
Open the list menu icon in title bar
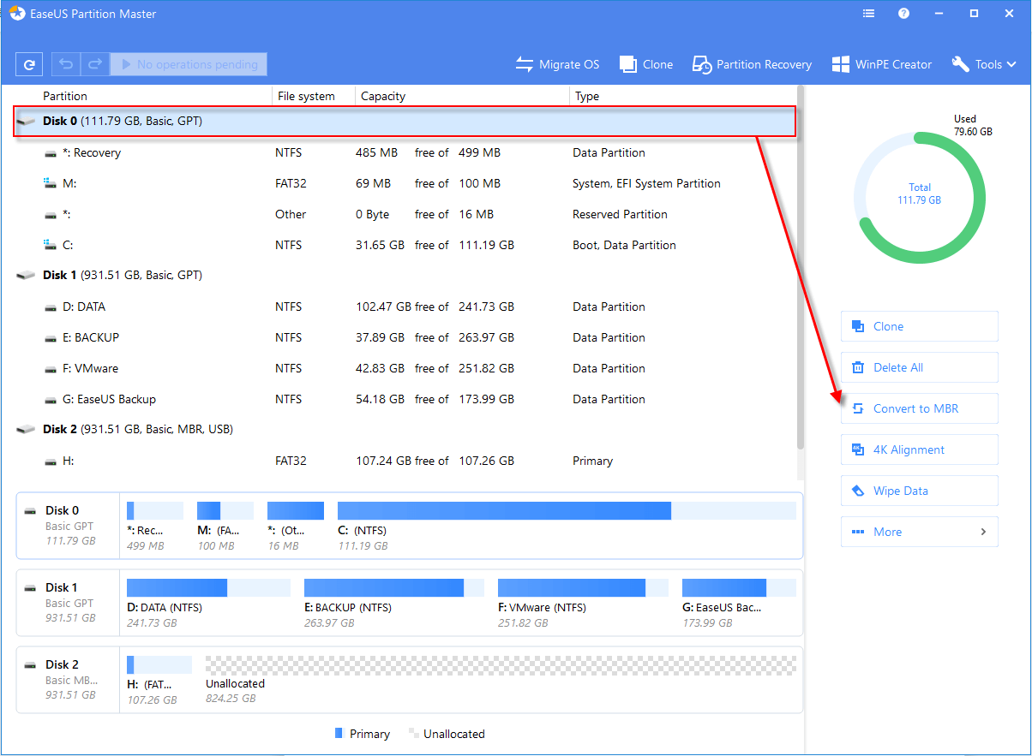[x=868, y=14]
